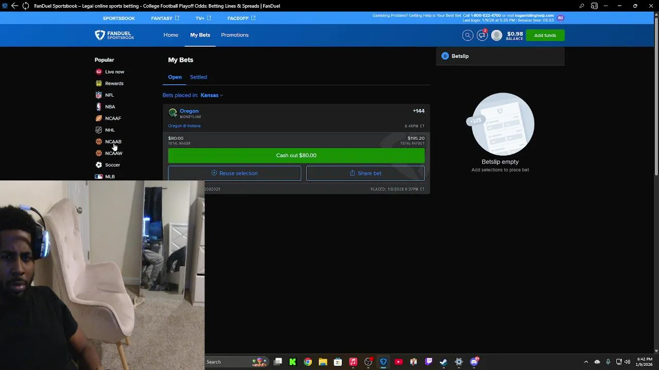Open Steam from the taskbar
Viewport: 659px width, 370px height.
tap(443, 362)
